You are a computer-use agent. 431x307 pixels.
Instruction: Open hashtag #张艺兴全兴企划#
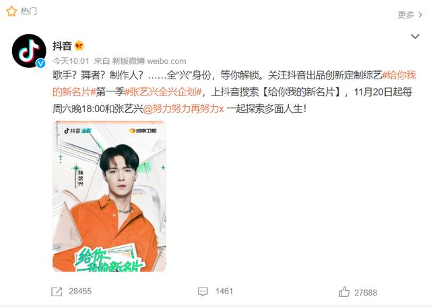click(163, 92)
